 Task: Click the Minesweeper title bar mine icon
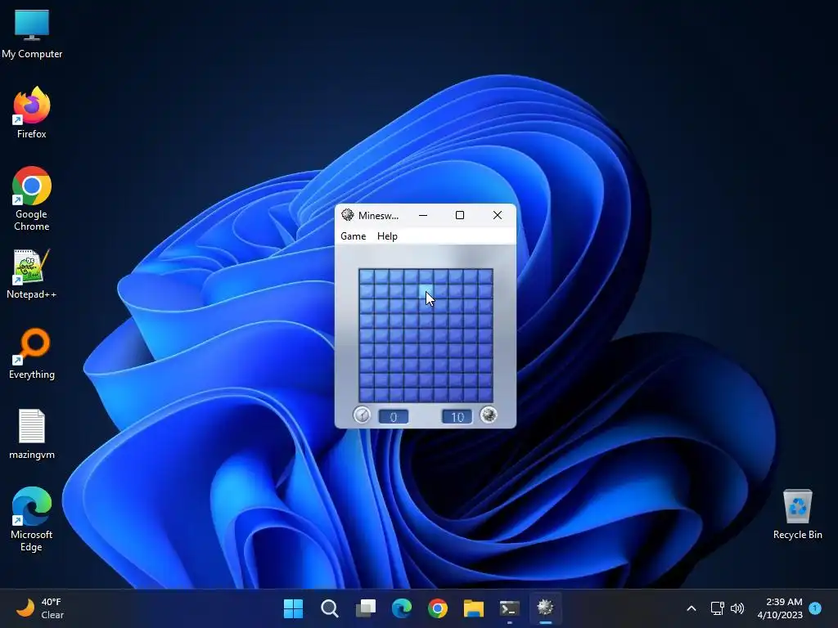347,215
